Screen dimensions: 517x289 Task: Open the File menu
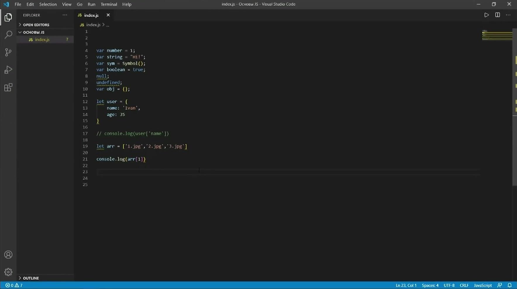pos(18,4)
